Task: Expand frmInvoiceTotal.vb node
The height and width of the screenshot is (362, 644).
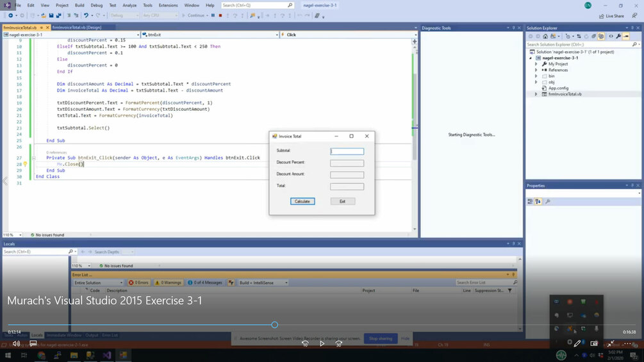Action: tap(536, 94)
